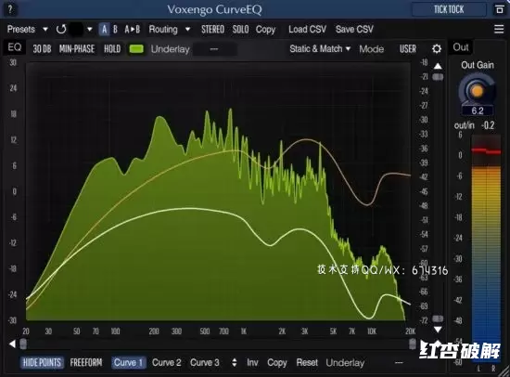Click the Inv invert curve button
This screenshot has height=377, width=510.
tap(252, 362)
